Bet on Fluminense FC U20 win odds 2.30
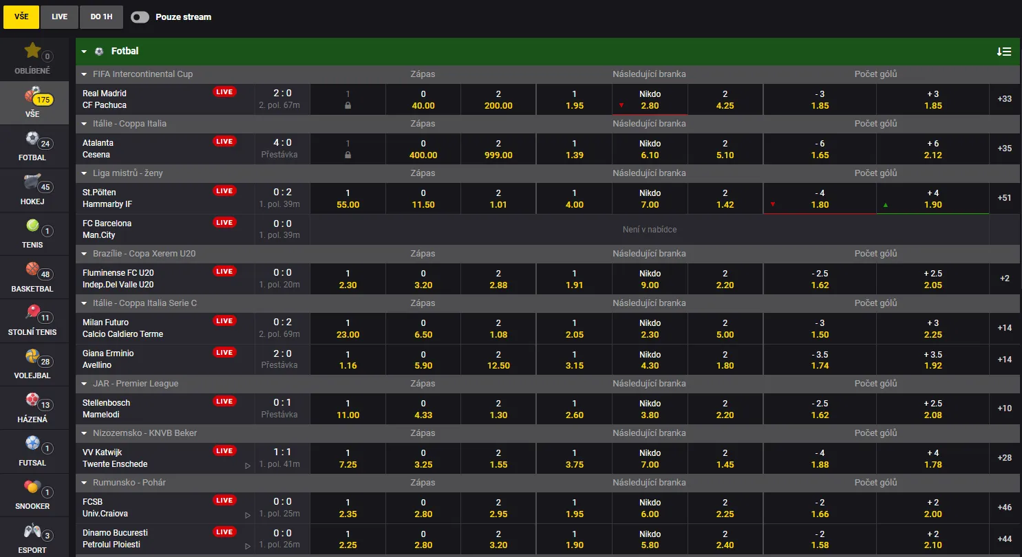The image size is (1022, 557). [348, 279]
